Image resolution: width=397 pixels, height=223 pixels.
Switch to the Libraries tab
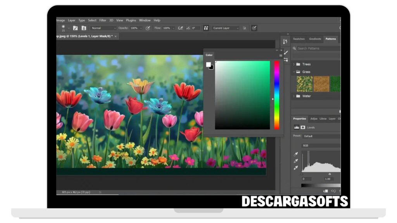[x=323, y=118]
